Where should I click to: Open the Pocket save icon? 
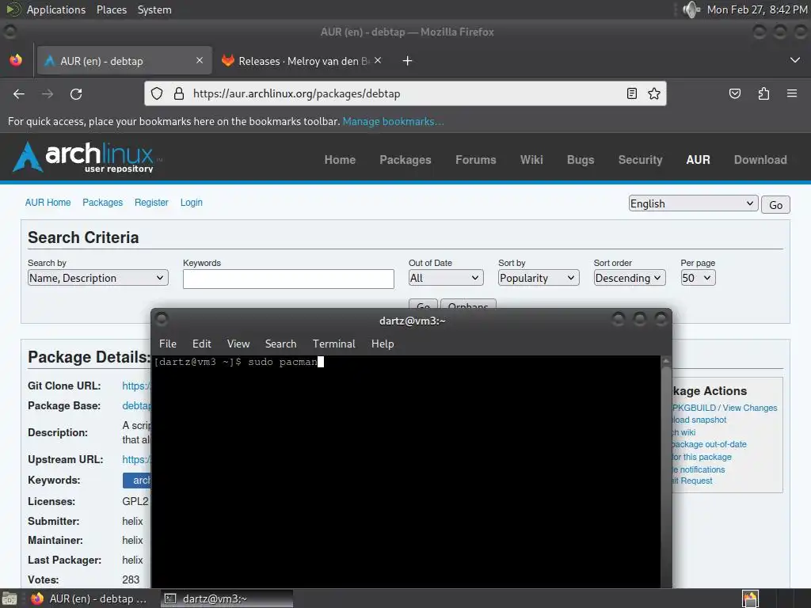(734, 93)
